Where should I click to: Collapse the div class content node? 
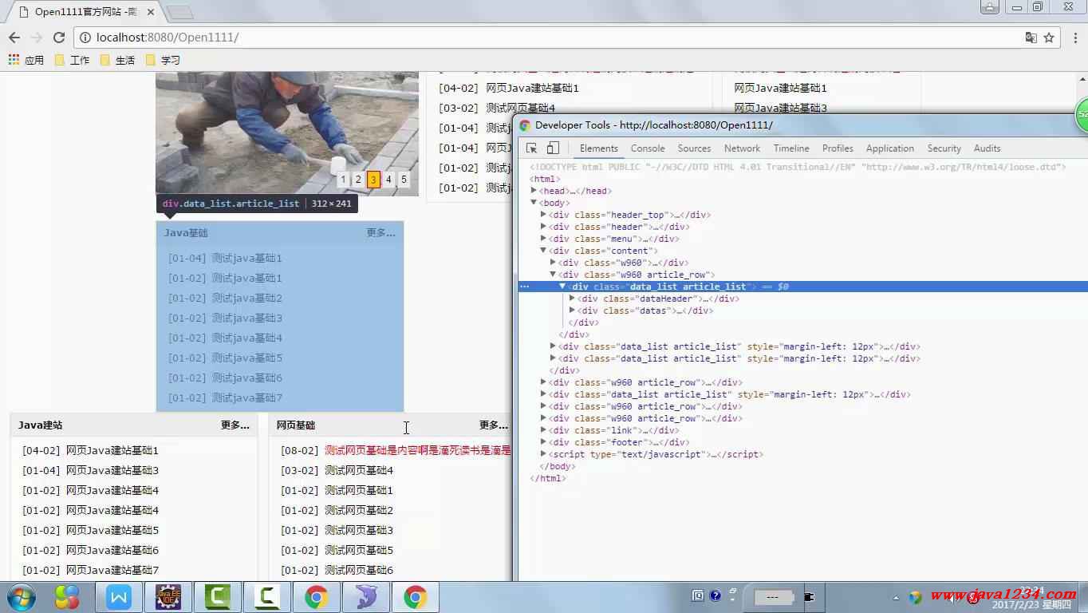pos(543,251)
